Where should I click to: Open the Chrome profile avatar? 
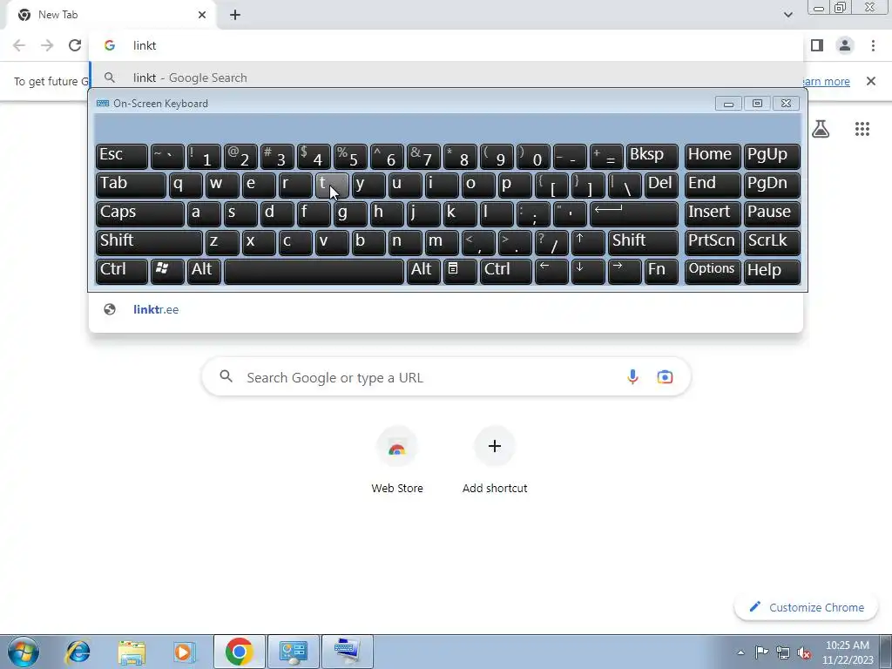point(845,45)
